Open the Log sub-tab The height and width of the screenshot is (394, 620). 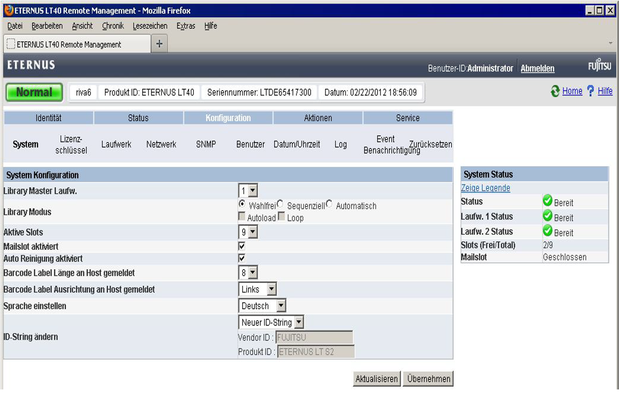tap(341, 144)
